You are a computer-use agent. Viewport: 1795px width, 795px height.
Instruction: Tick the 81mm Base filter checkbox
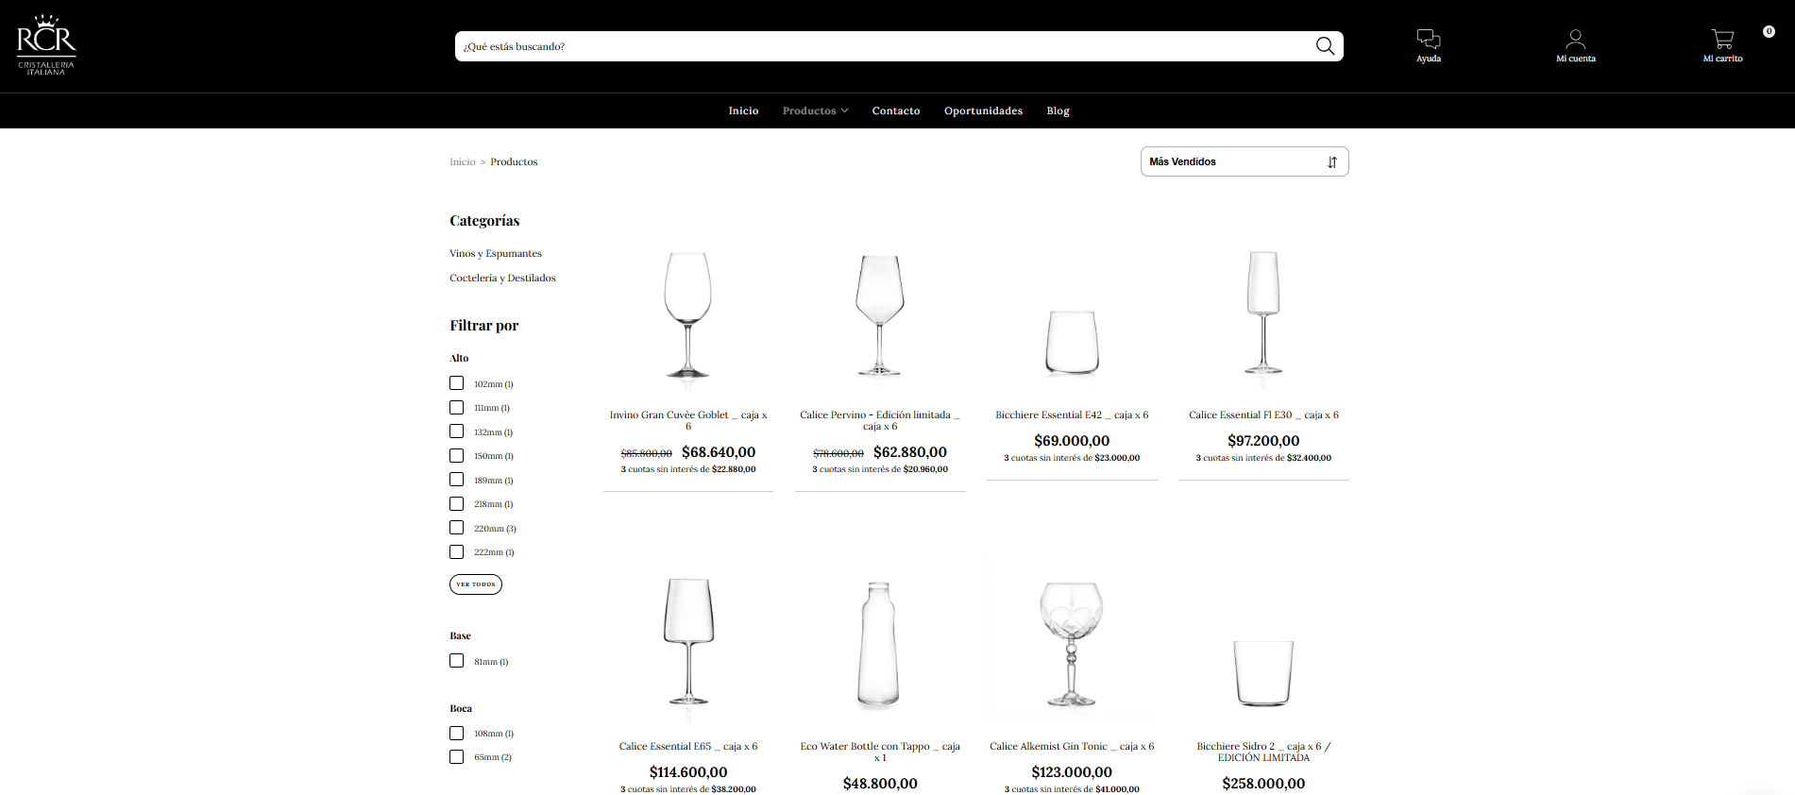[457, 661]
